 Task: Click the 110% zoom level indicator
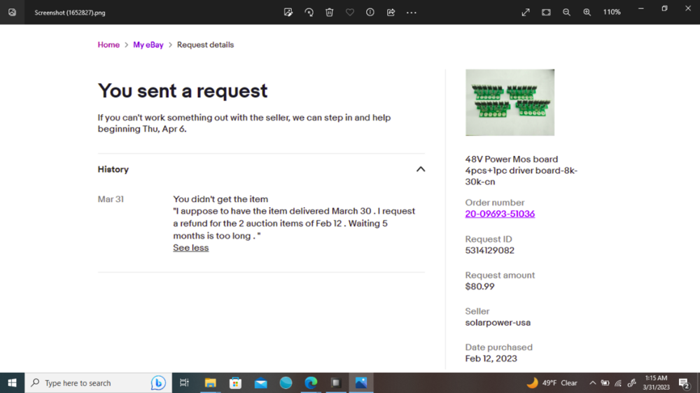tap(612, 13)
